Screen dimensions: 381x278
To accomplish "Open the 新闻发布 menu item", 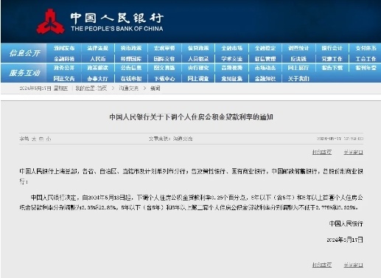I will tap(64, 48).
